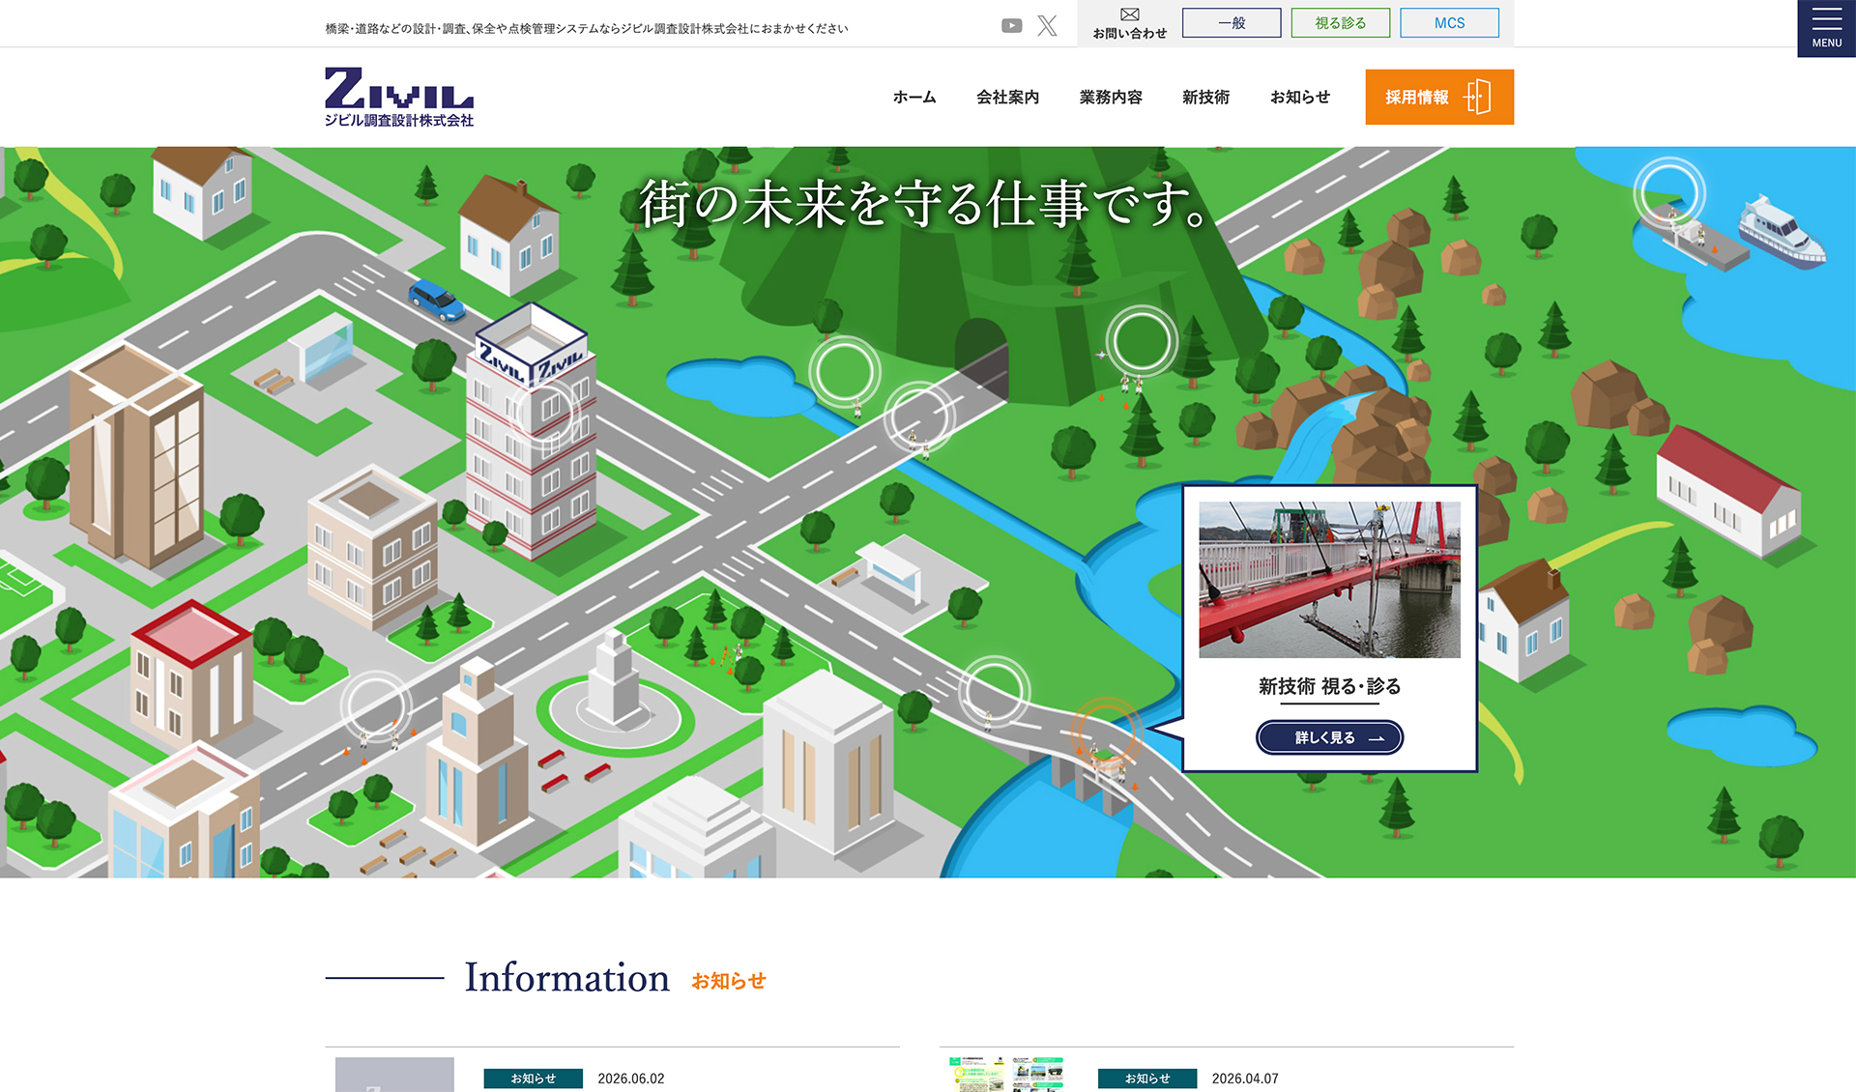This screenshot has height=1092, width=1856.
Task: Open the お知らせ menu item
Action: tap(1300, 97)
